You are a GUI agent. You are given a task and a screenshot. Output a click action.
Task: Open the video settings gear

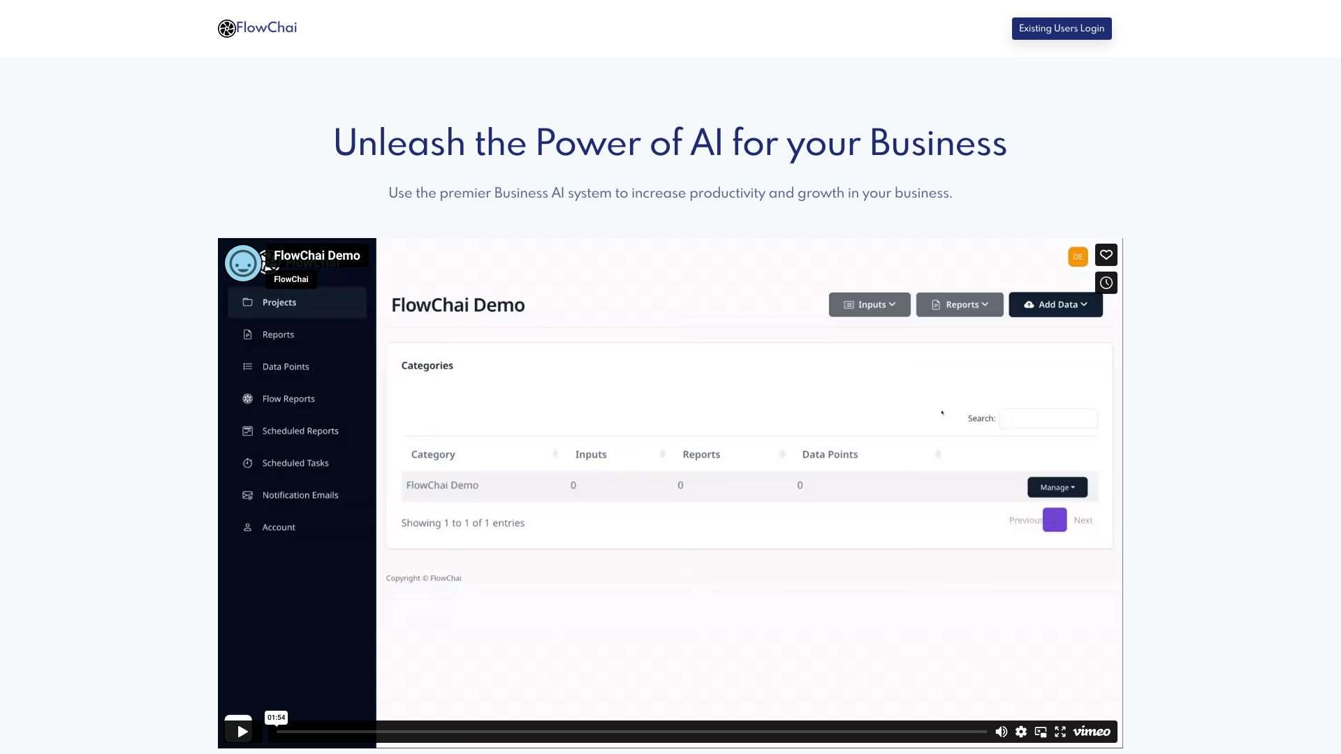(x=1021, y=732)
